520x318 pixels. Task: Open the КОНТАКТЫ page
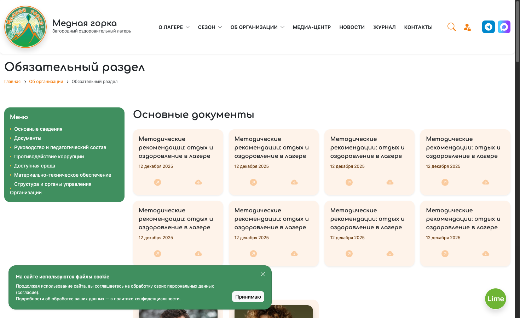[418, 27]
